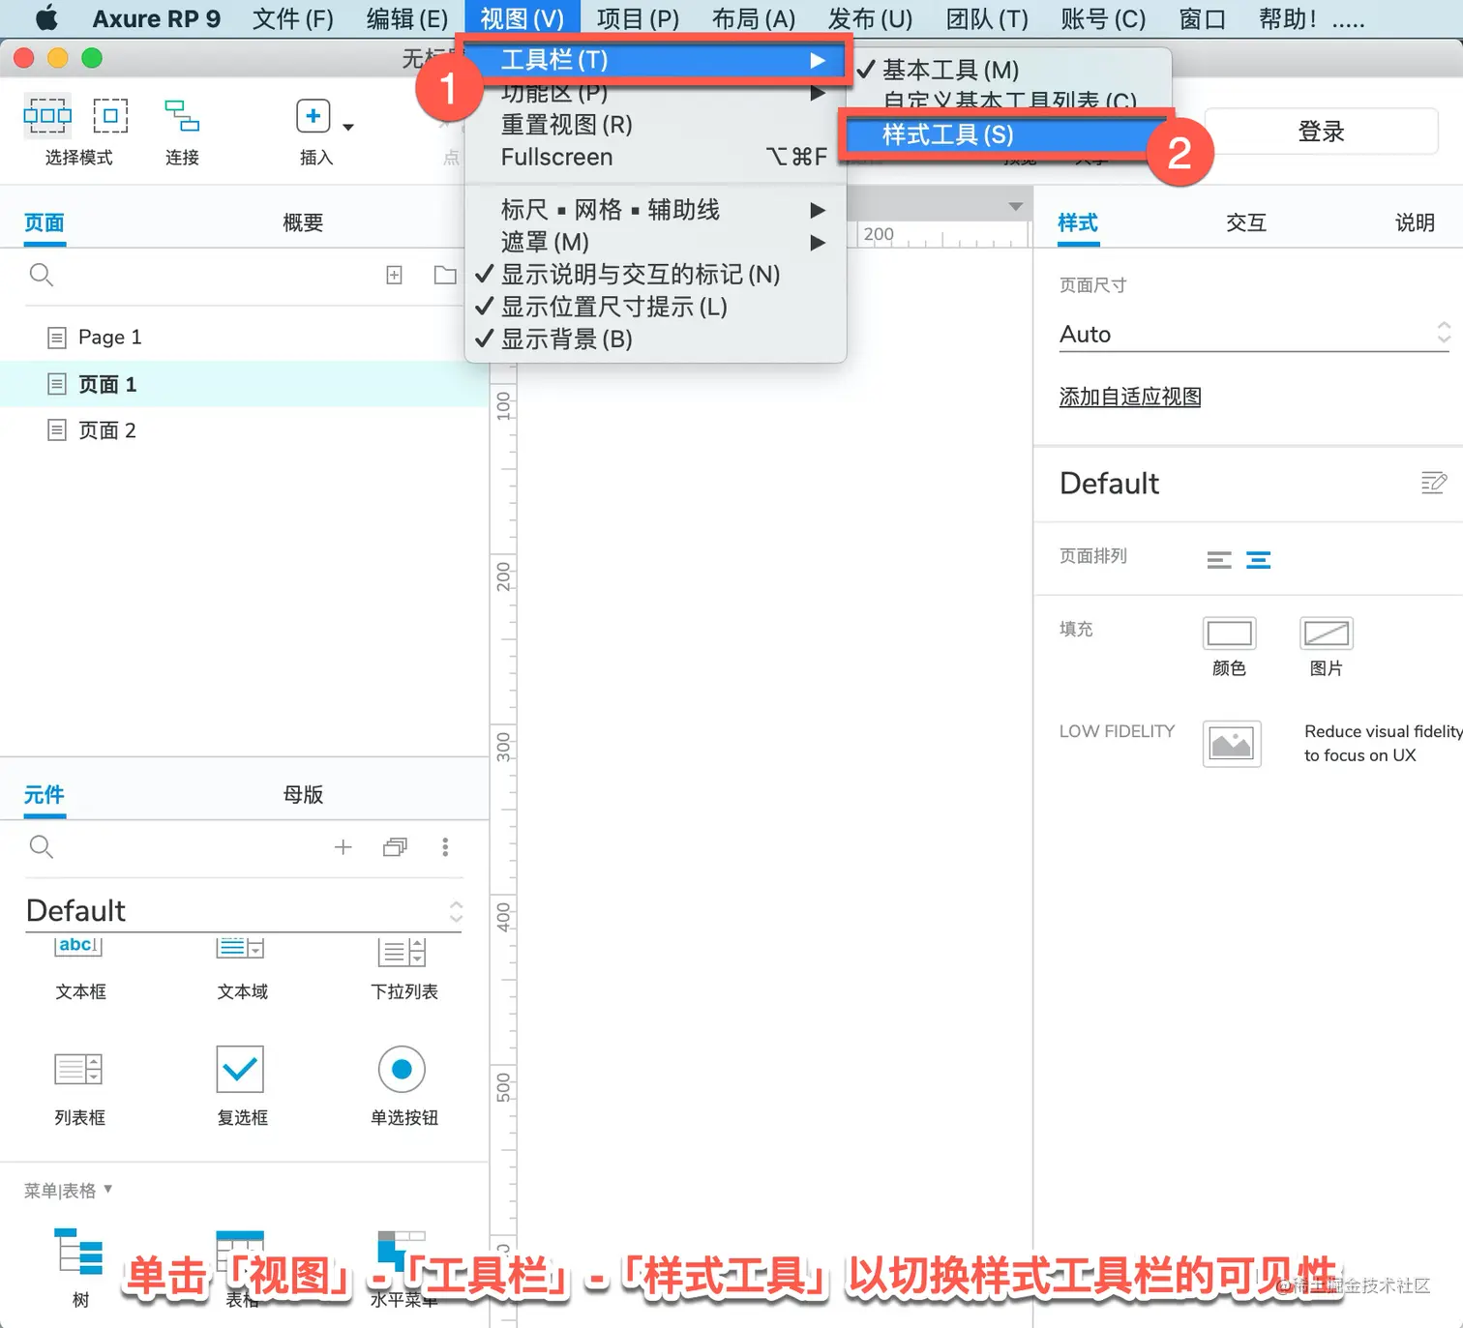Search pages with the magnifier icon

pos(41,275)
